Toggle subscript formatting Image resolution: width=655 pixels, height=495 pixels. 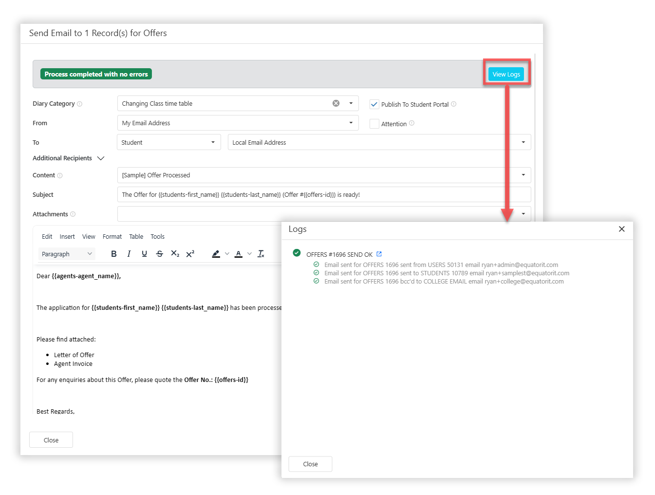[175, 254]
